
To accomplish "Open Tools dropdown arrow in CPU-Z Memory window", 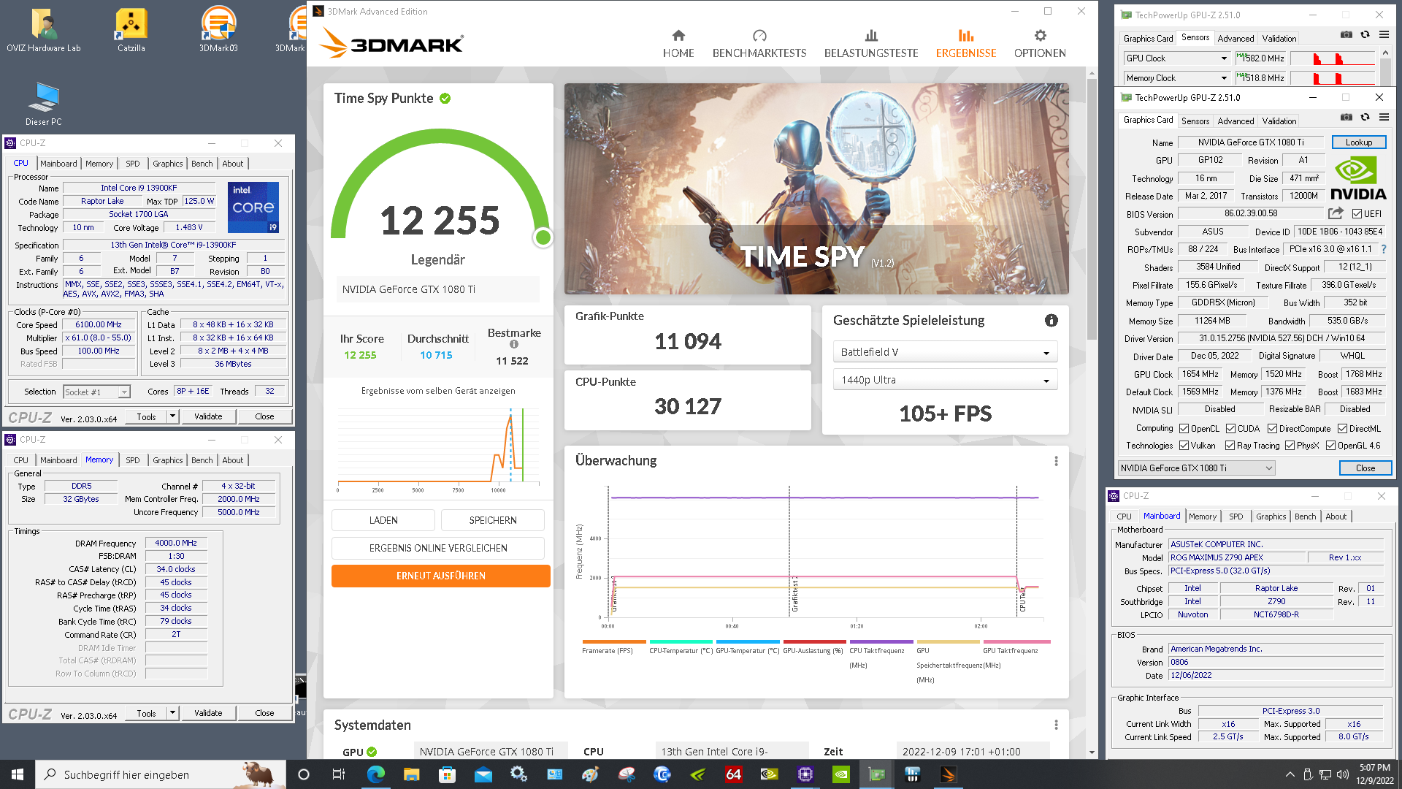I will [x=173, y=713].
